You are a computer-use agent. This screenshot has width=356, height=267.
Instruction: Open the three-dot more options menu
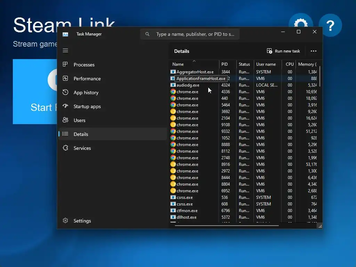click(x=314, y=51)
